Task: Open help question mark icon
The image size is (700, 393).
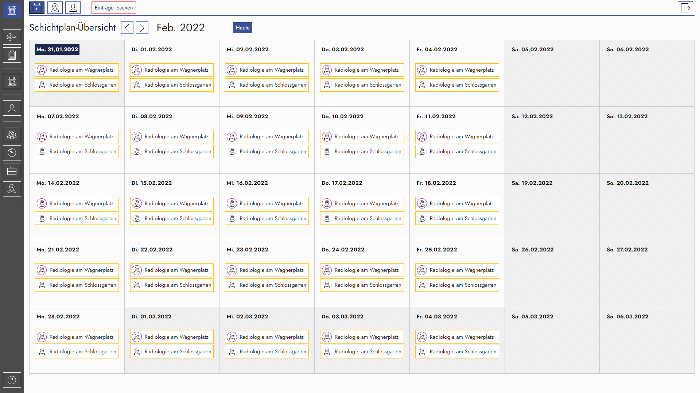Action: click(12, 380)
